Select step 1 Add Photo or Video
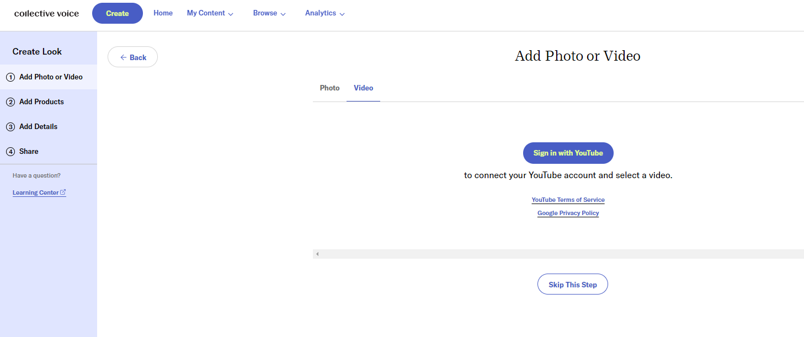Viewport: 804px width, 337px height. click(49, 77)
